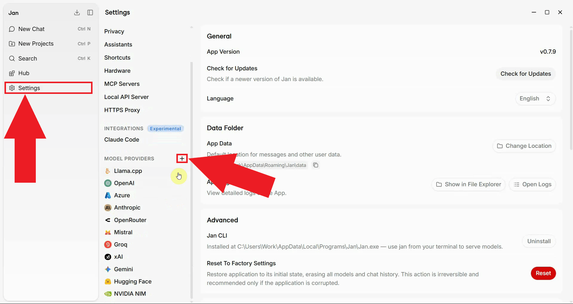Click the Hub icon in the sidebar

tap(12, 73)
